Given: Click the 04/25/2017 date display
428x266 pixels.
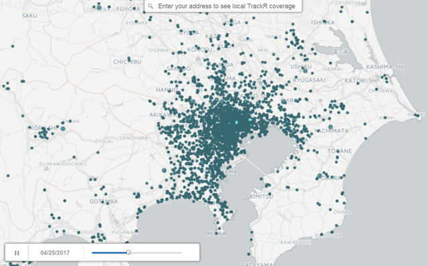Looking at the screenshot, I should (55, 253).
